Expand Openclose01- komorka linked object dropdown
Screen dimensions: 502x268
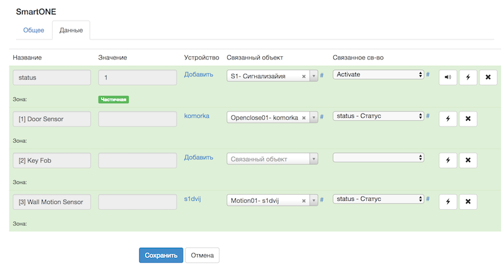(313, 118)
